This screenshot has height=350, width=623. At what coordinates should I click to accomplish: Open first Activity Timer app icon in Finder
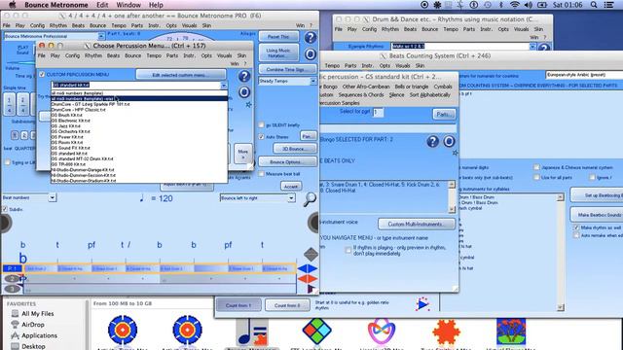(x=123, y=331)
